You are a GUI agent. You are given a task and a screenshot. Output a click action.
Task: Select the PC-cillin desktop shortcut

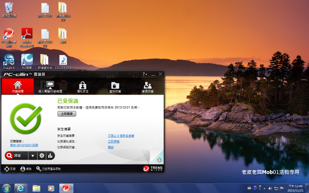pos(9,38)
